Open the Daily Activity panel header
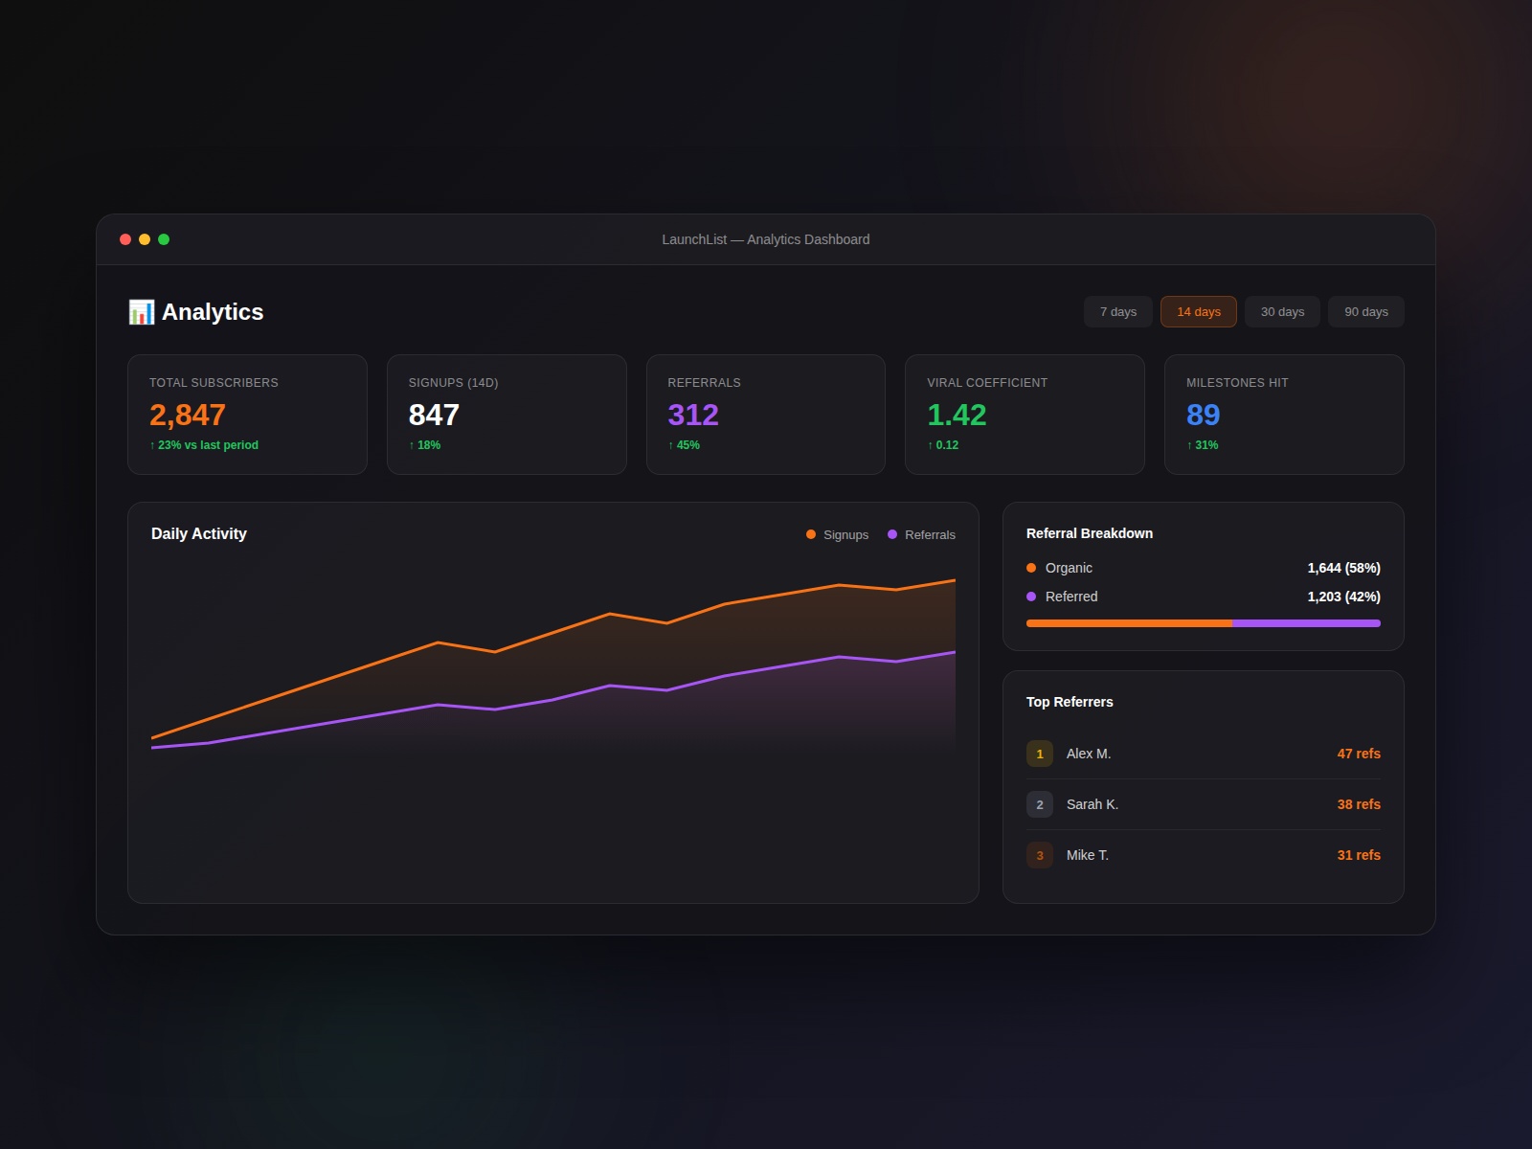The width and height of the screenshot is (1532, 1149). coord(199,533)
